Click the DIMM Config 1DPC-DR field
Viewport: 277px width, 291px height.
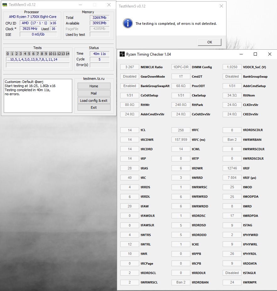pyautogui.click(x=181, y=67)
